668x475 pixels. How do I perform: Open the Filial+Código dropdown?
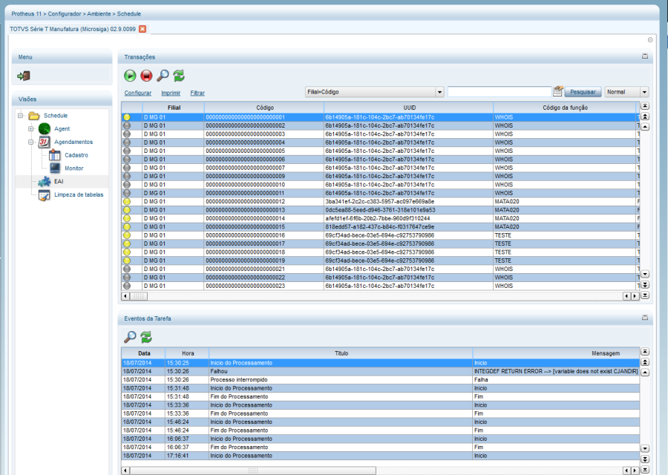coord(439,92)
